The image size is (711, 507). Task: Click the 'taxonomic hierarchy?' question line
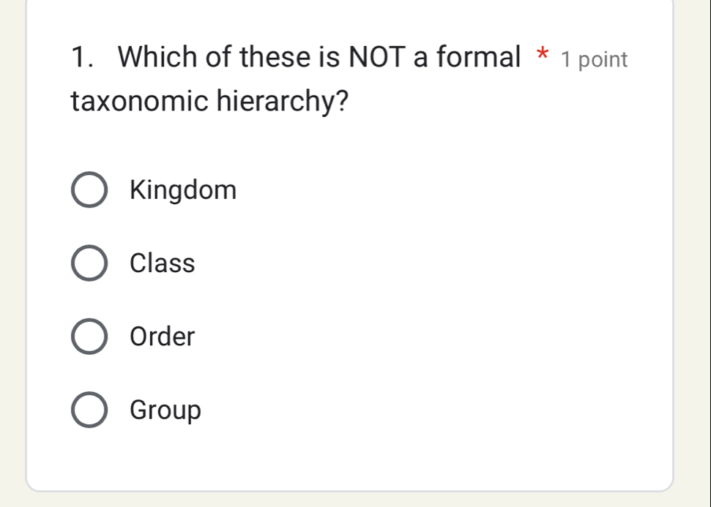209,102
